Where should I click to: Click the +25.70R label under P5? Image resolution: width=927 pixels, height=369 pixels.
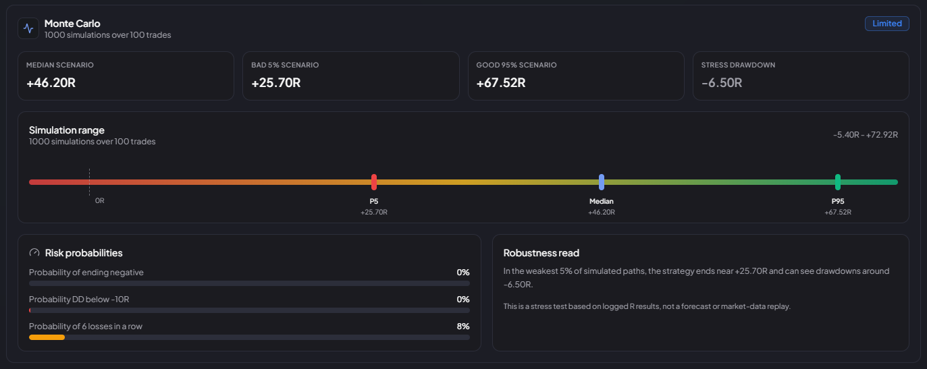(x=374, y=212)
